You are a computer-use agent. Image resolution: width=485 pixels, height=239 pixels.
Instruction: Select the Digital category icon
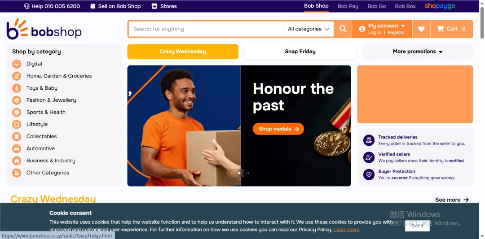pos(17,64)
